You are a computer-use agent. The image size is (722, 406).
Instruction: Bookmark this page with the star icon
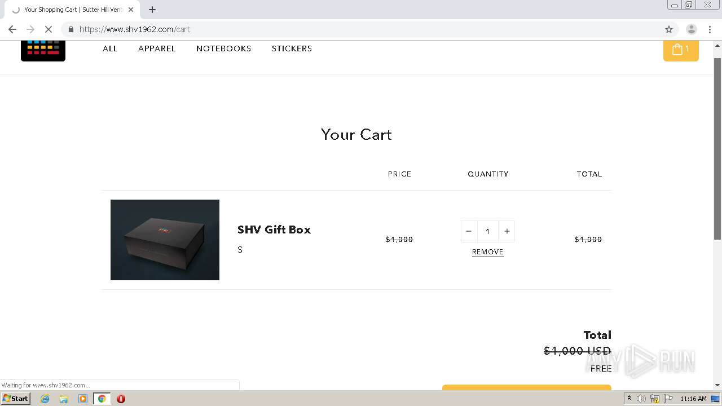click(x=669, y=29)
